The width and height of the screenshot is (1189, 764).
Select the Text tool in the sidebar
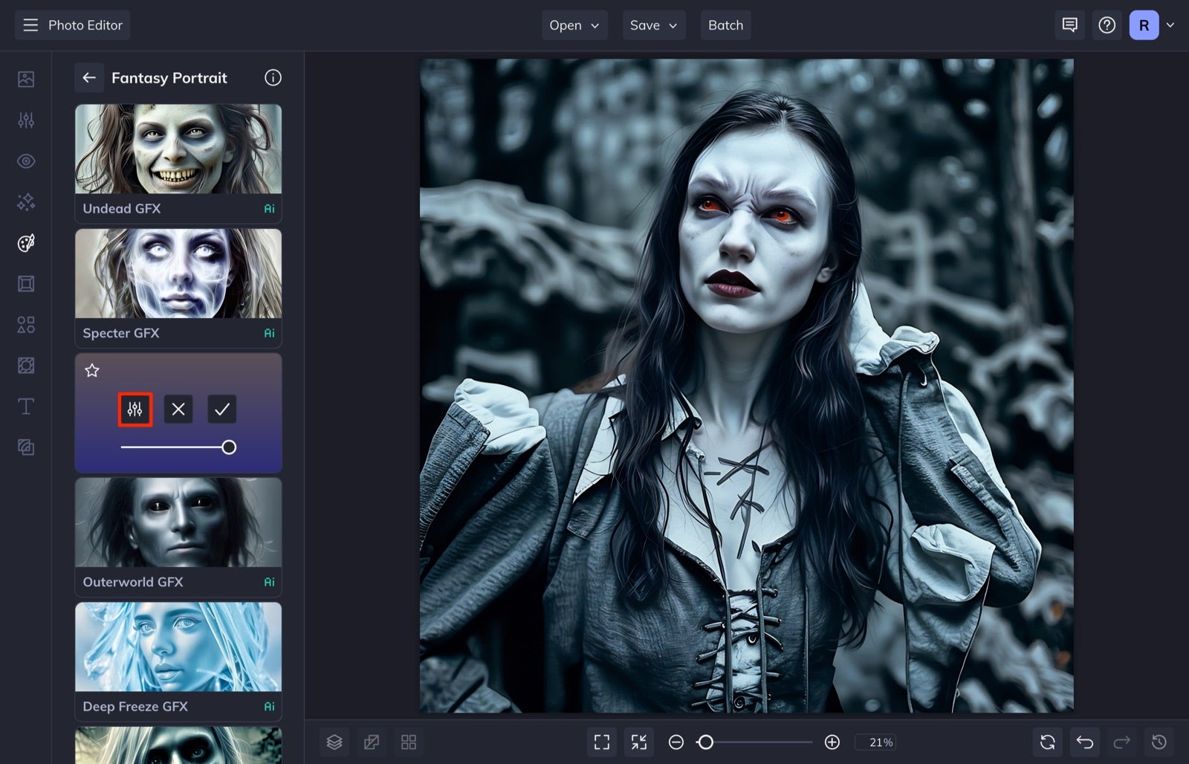[x=26, y=406]
